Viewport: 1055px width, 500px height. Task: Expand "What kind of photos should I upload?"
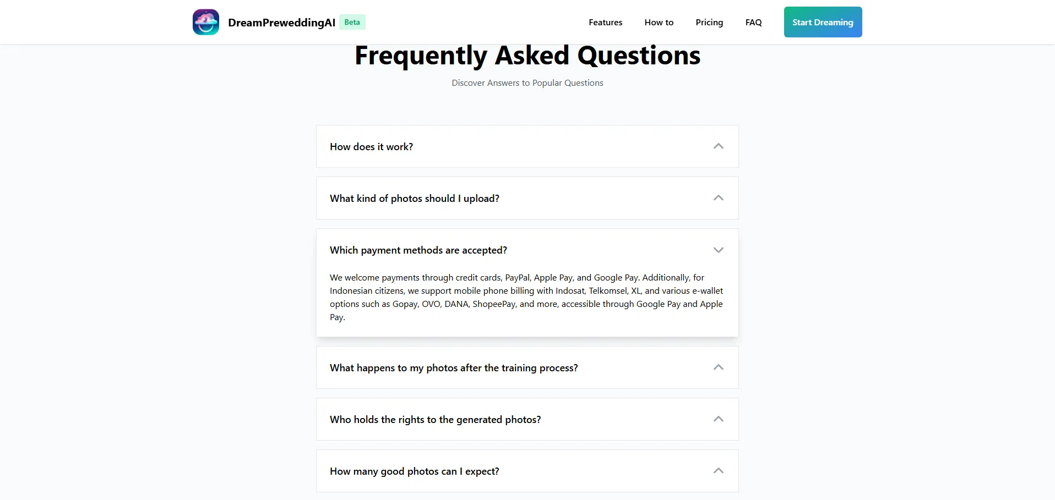(x=414, y=199)
